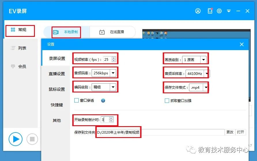This screenshot has width=257, height=161.
Task: Click the 打开 button to open folder
Action: click(x=241, y=132)
